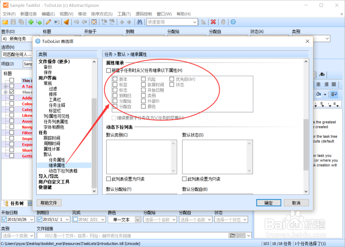This screenshot has height=247, width=345.
Task: Enable the 风险 inheritance checkbox
Action: coord(144,79)
